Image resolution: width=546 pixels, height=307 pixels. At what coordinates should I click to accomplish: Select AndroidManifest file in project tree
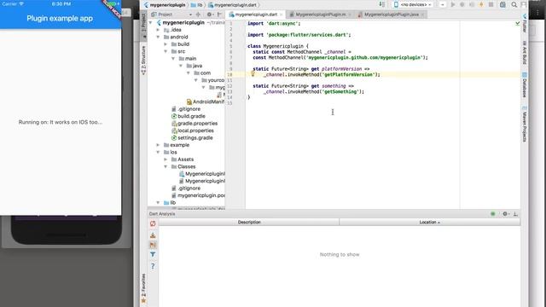[x=206, y=102]
